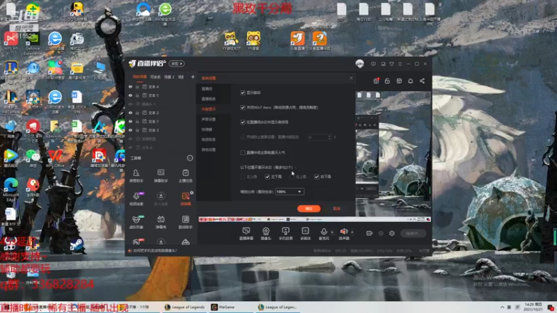Toggle show room number in watermark checkbox
Viewport: 557px width, 313px height.
tap(242, 122)
